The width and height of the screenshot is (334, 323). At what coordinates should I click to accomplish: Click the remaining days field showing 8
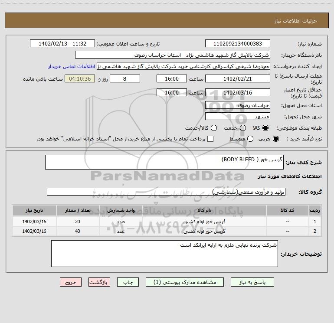[125, 78]
